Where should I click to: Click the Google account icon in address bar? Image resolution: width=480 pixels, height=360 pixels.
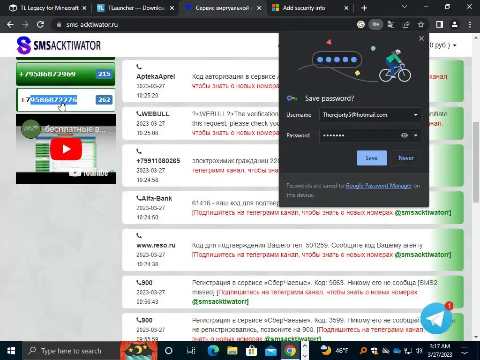click(x=361, y=24)
